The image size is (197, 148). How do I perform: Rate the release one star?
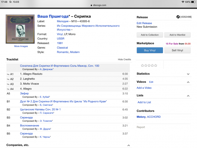[x=142, y=65]
